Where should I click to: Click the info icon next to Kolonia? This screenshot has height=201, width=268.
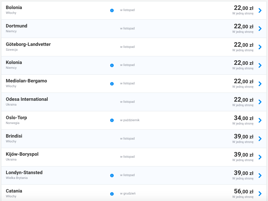(112, 65)
